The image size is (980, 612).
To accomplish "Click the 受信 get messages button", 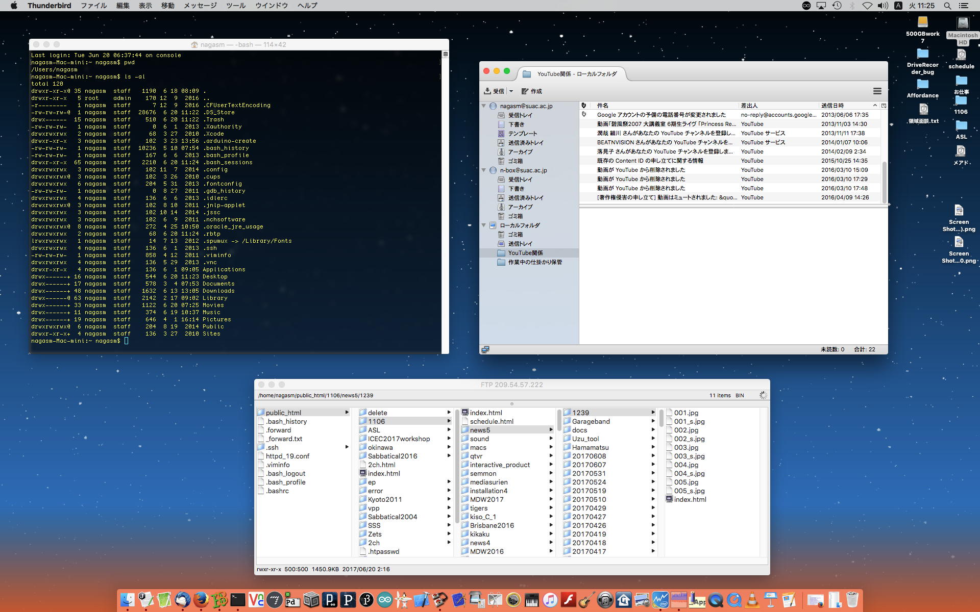I will pos(494,91).
